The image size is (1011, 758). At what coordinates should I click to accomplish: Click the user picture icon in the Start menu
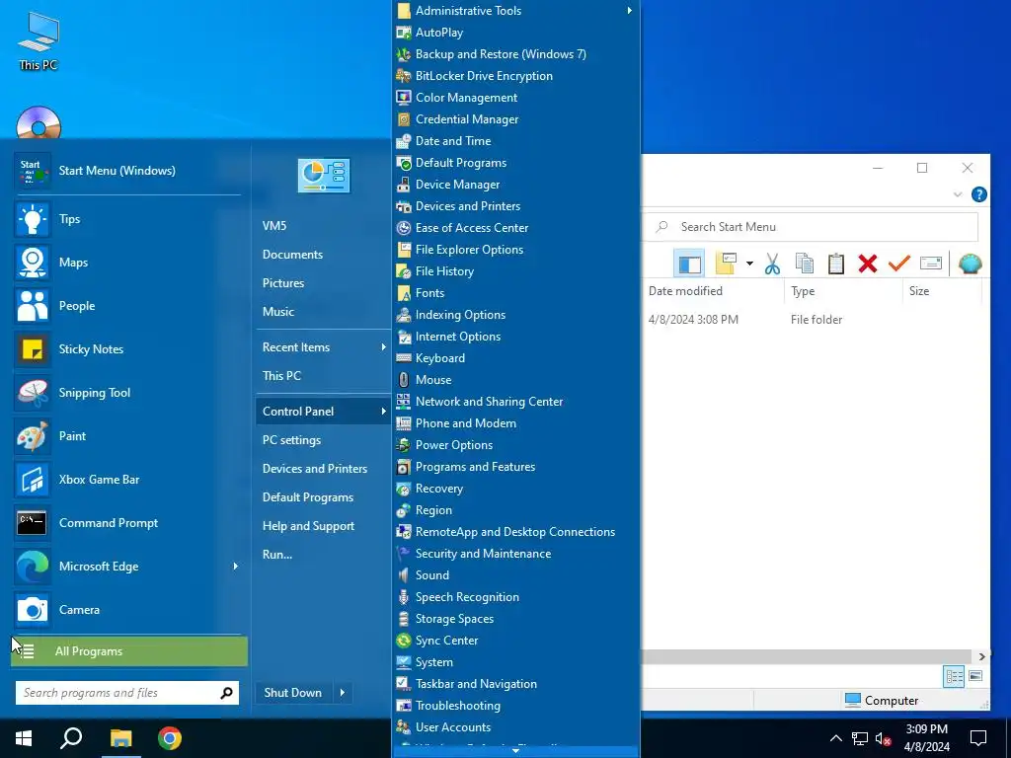(x=324, y=176)
